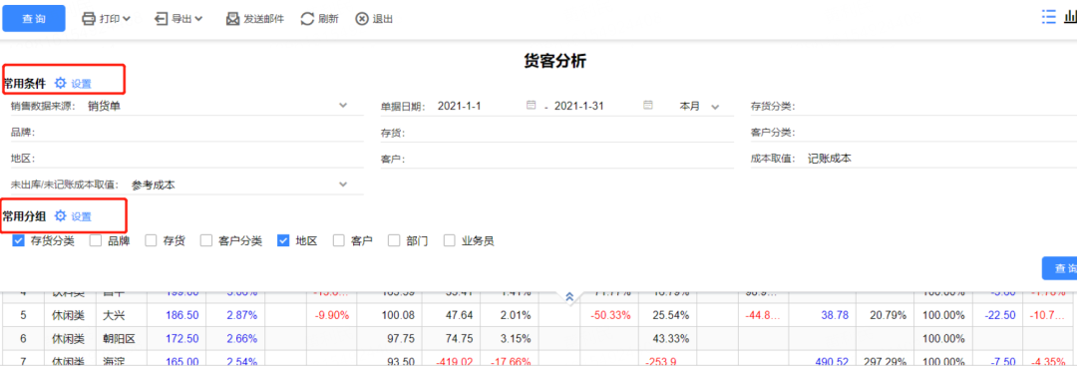Click value 297.29% in row 7
The height and width of the screenshot is (368, 1077).
click(887, 362)
